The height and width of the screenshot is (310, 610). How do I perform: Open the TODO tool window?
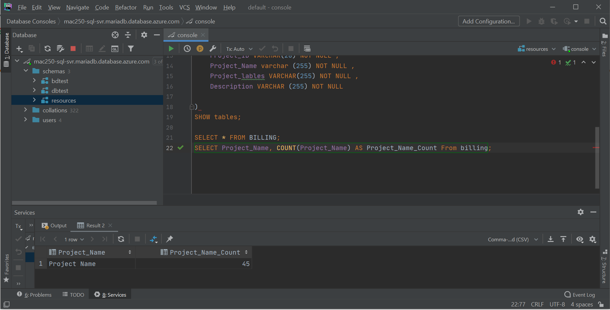74,295
